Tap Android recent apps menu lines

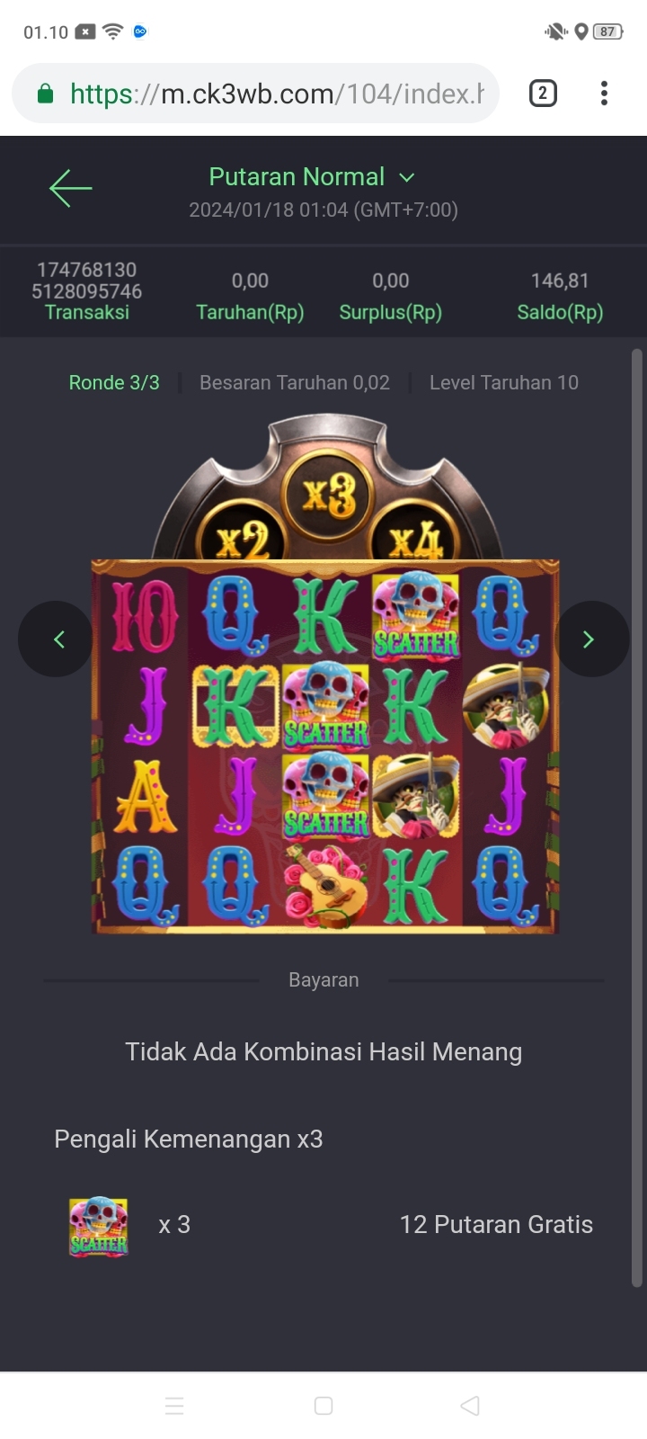coord(174,1406)
